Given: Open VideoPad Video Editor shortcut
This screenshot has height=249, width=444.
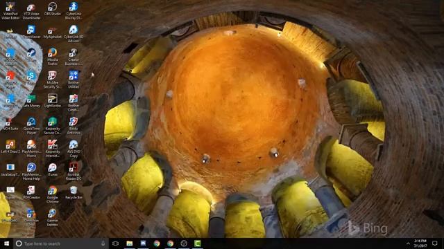Looking at the screenshot, I should click(x=10, y=11).
